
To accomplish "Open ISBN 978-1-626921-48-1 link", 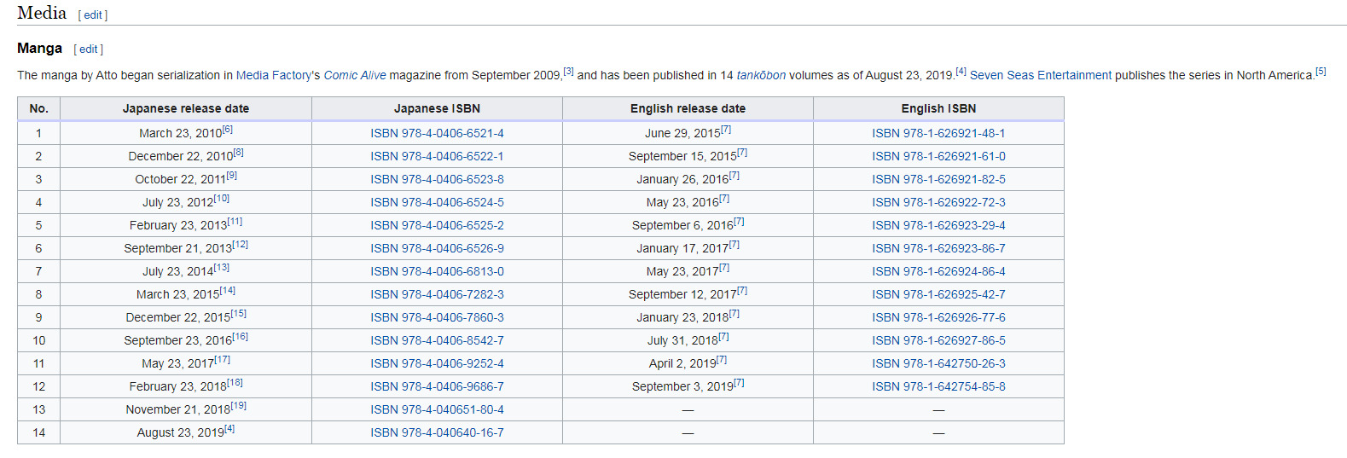I will [x=938, y=134].
